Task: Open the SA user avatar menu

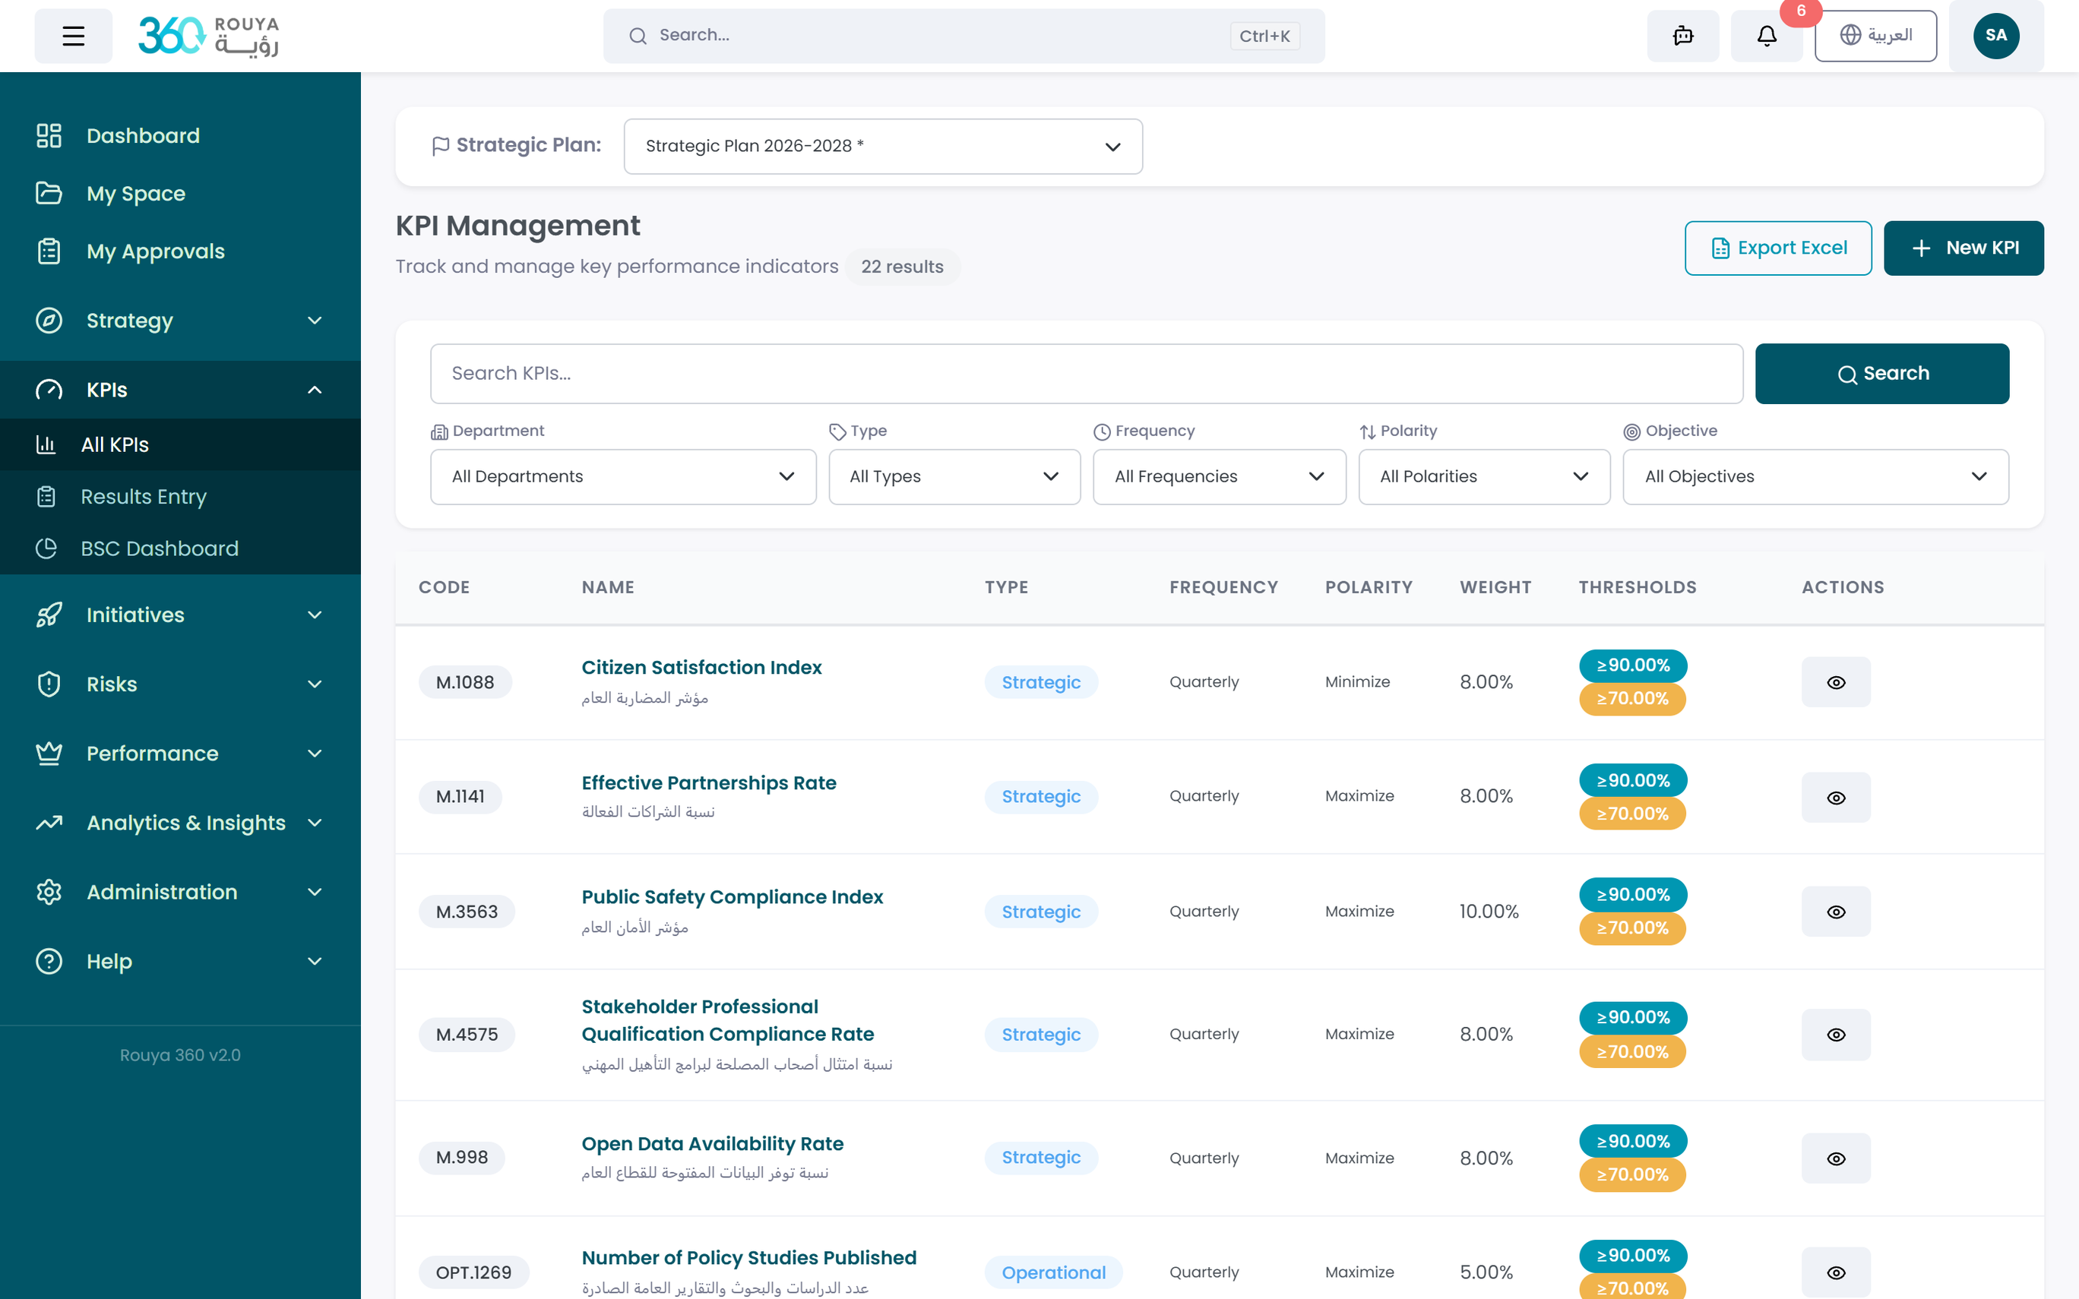Action: click(1995, 35)
